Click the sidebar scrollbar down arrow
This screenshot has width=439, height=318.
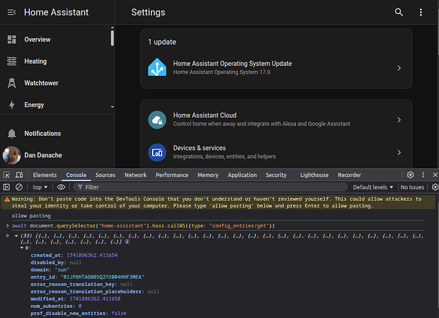112,107
